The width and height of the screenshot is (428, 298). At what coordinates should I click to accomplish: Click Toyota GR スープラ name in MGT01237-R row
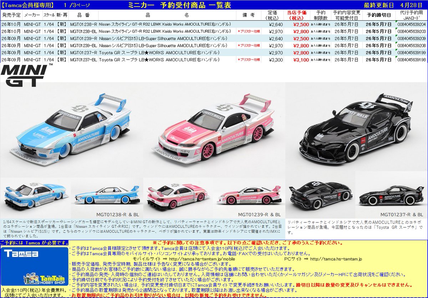click(x=159, y=53)
